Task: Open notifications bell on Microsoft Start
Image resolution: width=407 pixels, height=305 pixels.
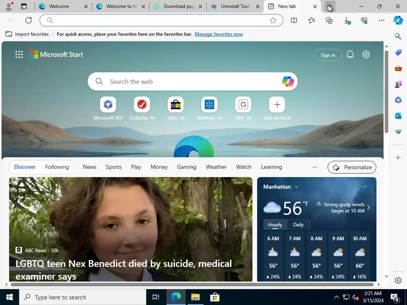Action: 350,54
